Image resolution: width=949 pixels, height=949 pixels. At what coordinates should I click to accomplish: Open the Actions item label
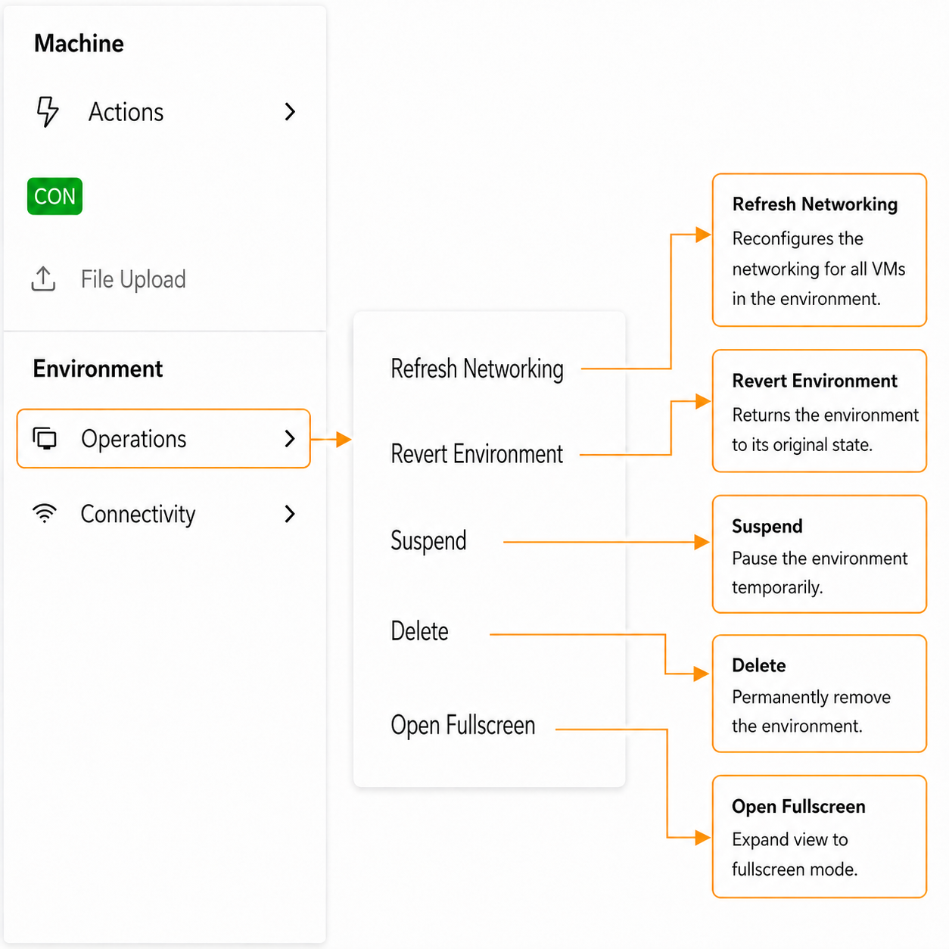click(126, 112)
